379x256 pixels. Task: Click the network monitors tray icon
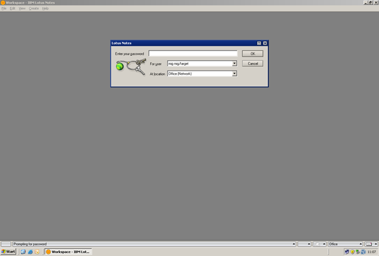[x=347, y=252]
